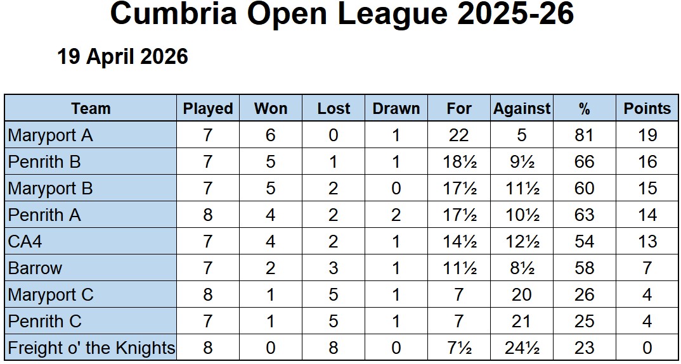This screenshot has width=681, height=364.
Task: Select Penrith B's 18½ For cell
Action: click(459, 161)
